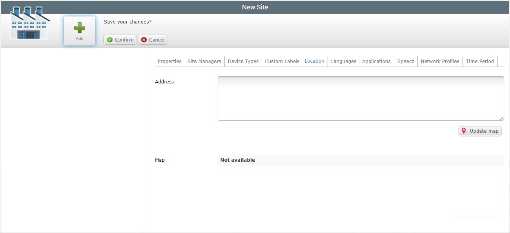Switch to the Time Period tab

480,61
